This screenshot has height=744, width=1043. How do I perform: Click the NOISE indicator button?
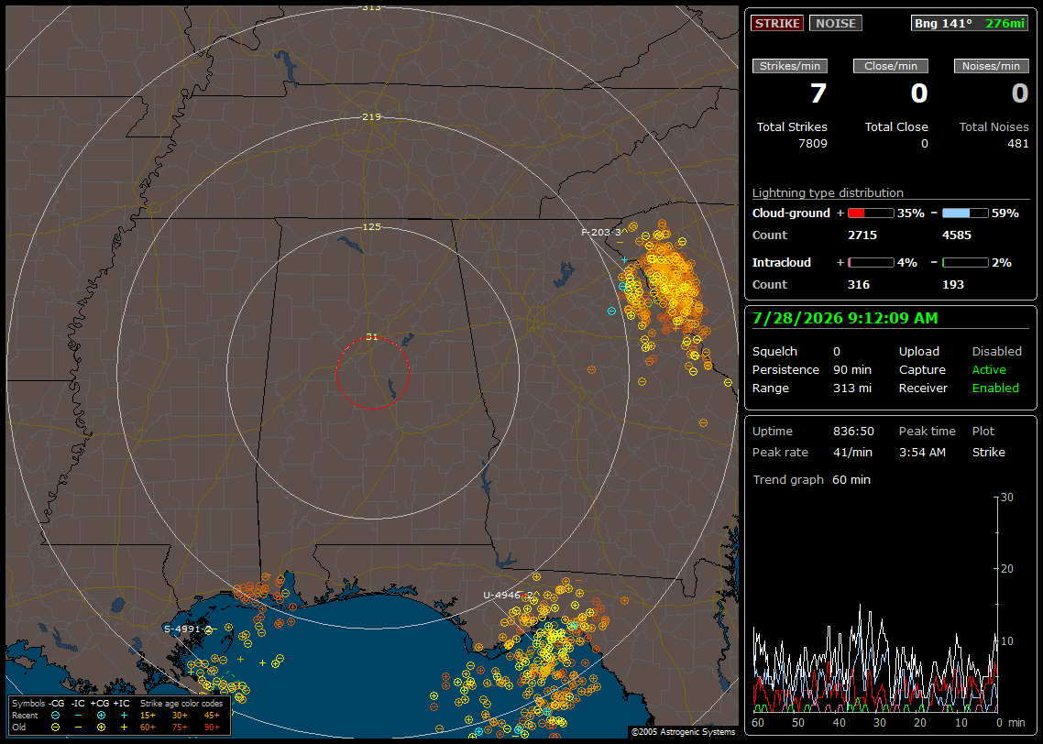[x=836, y=23]
